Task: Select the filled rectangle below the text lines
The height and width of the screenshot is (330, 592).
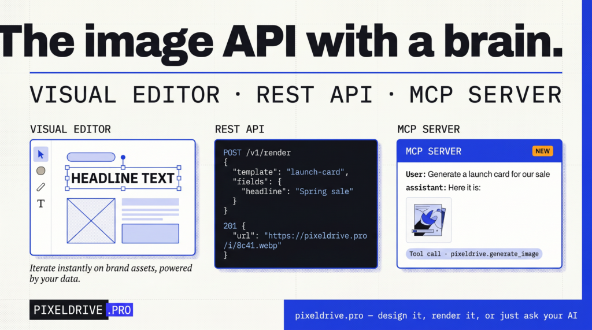Action: point(150,233)
